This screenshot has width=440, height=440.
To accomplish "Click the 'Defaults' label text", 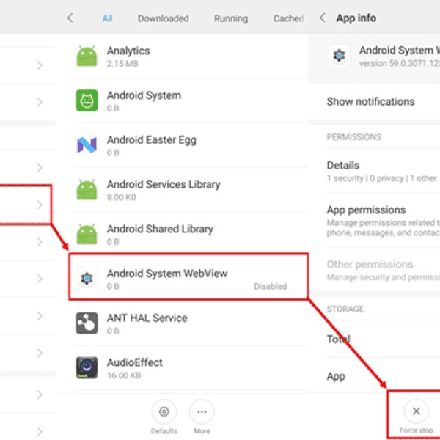I will (x=164, y=431).
